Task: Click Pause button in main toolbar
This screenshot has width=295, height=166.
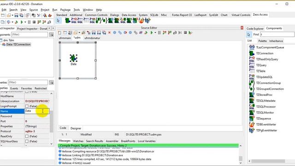Action: 29,22
